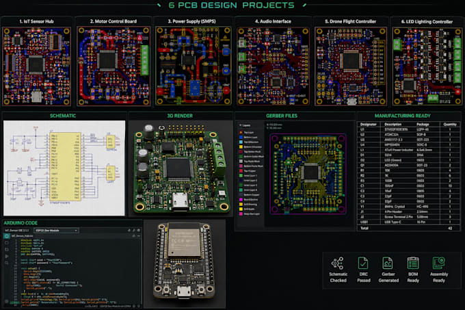Click the Description column header
The width and height of the screenshot is (465, 310).
click(393, 125)
